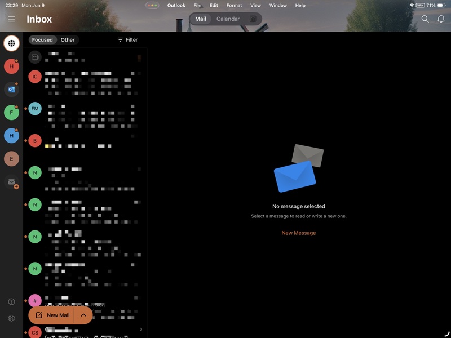The width and height of the screenshot is (451, 338).
Task: Switch to the green F account
Action: tap(11, 112)
